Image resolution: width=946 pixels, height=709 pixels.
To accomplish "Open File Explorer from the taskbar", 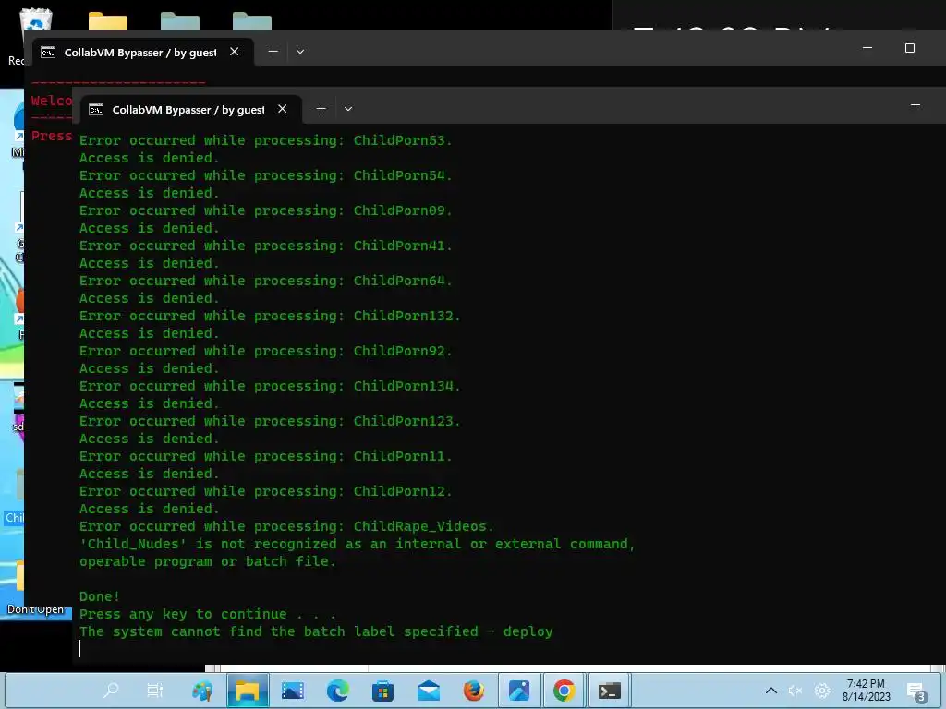I will click(x=248, y=691).
